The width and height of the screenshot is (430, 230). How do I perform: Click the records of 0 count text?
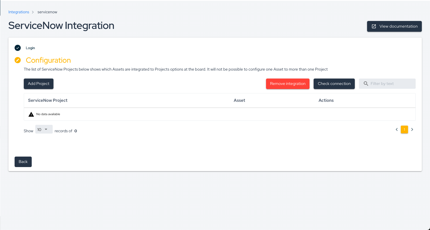tap(66, 131)
